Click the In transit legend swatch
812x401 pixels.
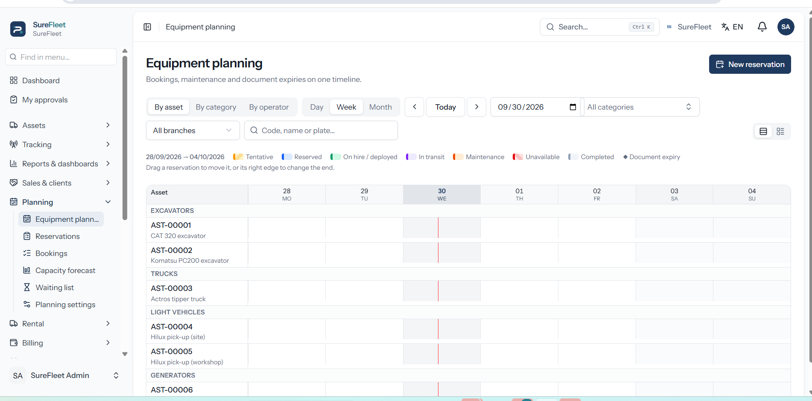[x=411, y=157]
